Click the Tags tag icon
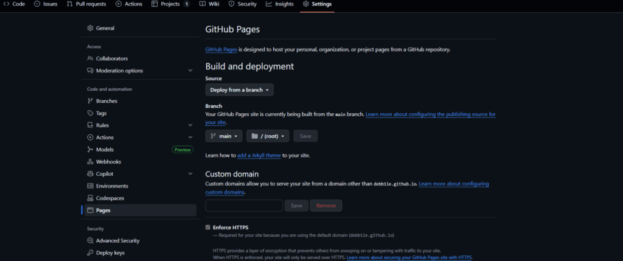 (x=90, y=113)
